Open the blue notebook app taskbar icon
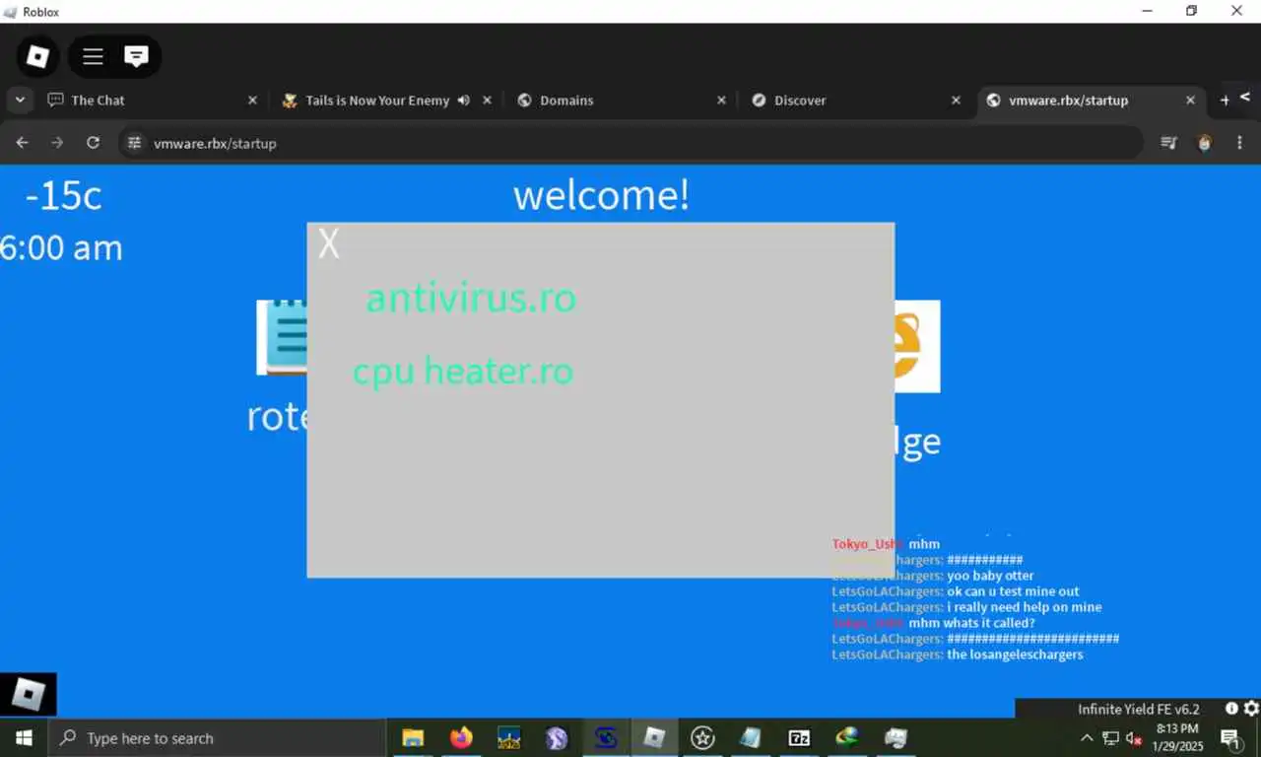Screen dimensions: 1261x757 pyautogui.click(x=751, y=737)
